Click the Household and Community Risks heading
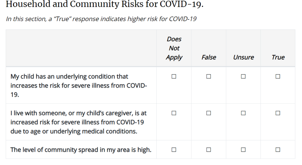 point(105,4)
